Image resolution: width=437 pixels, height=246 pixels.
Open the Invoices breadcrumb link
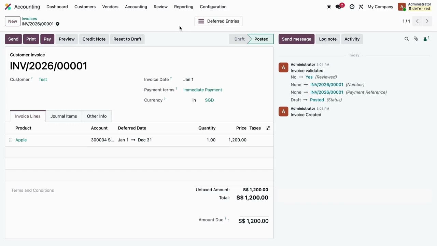pos(29,19)
